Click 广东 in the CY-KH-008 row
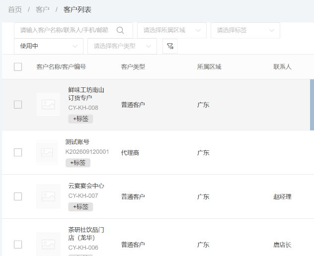The width and height of the screenshot is (314, 256). pyautogui.click(x=203, y=105)
